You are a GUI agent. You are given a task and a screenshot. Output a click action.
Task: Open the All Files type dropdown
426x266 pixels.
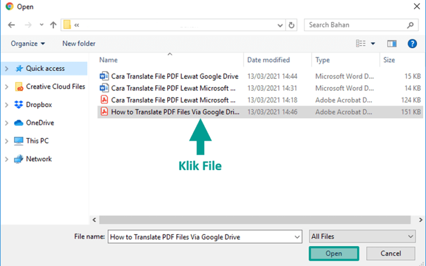coord(362,236)
